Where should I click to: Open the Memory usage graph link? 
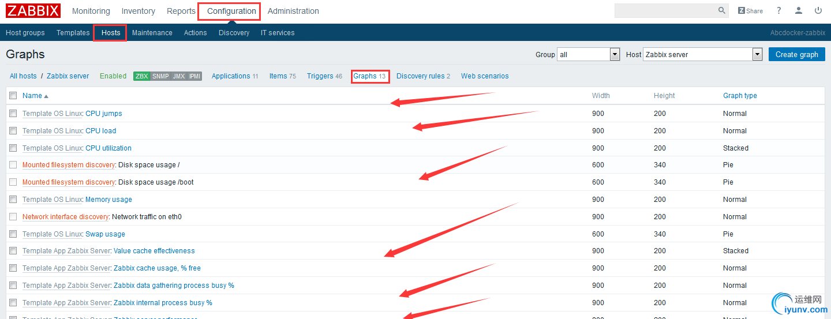[x=108, y=200]
